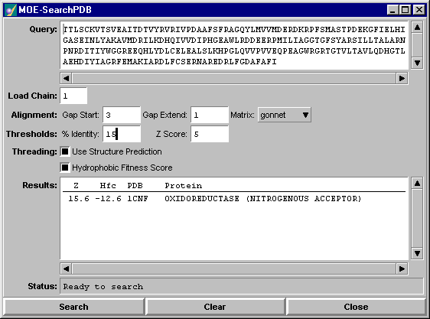Click the Query horizontal scroll right arrow

tap(402, 79)
